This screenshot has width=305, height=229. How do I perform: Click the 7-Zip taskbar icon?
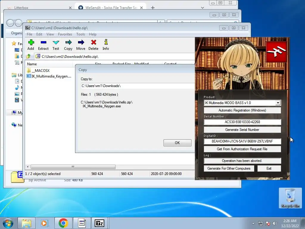pos(99,223)
